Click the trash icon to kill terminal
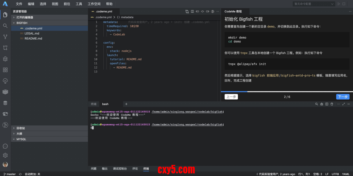This screenshot has width=353, height=176. (x=332, y=104)
